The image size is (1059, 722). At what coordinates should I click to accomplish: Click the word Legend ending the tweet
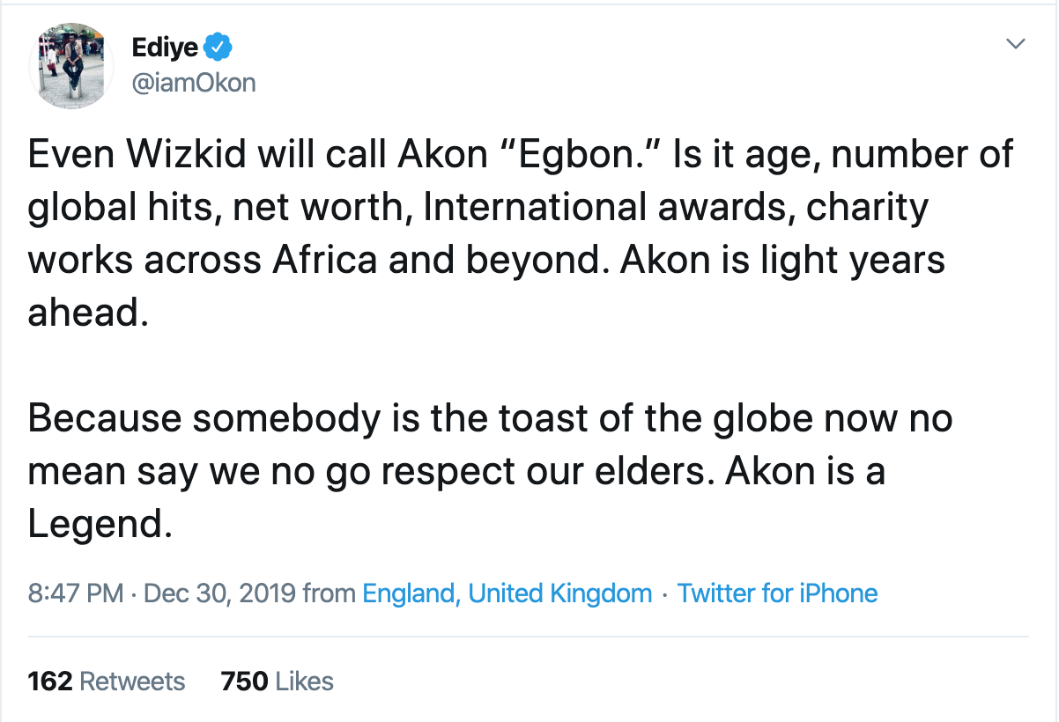click(x=97, y=525)
